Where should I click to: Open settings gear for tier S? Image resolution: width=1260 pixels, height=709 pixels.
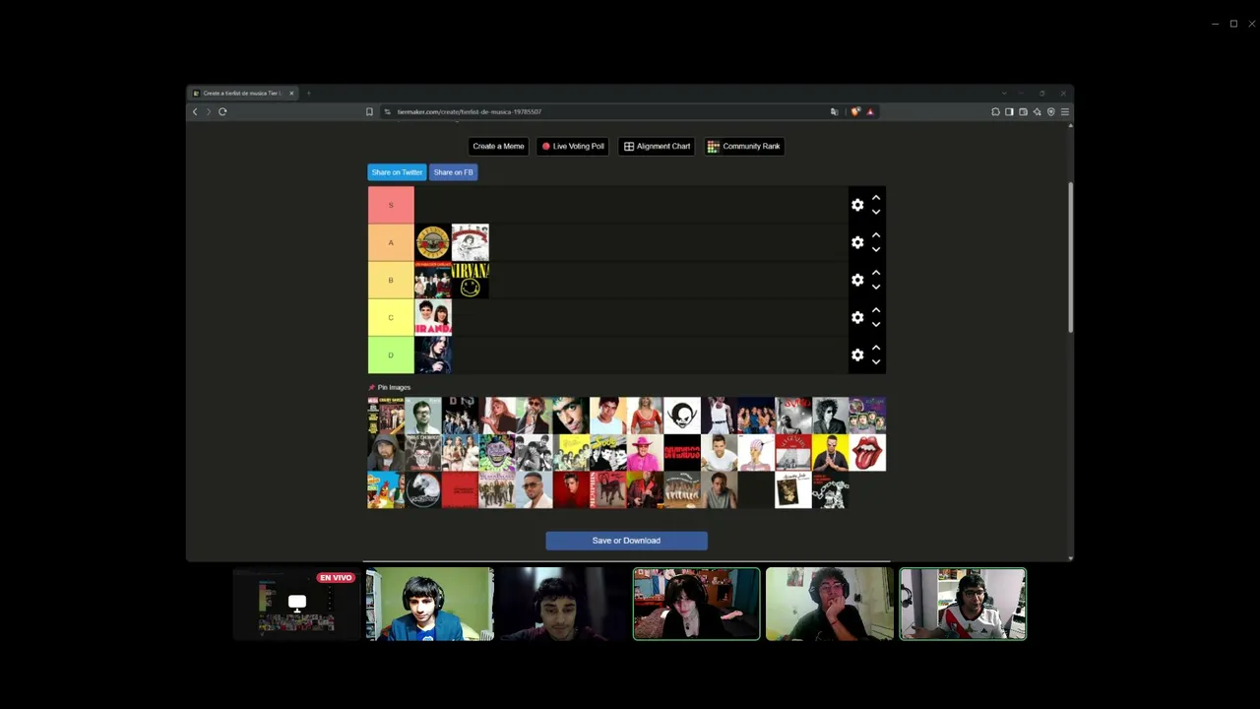[x=857, y=205]
